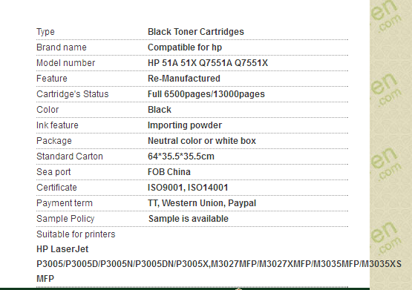Click the 'Type' label in the specification table
This screenshot has width=412, height=290.
tap(45, 32)
